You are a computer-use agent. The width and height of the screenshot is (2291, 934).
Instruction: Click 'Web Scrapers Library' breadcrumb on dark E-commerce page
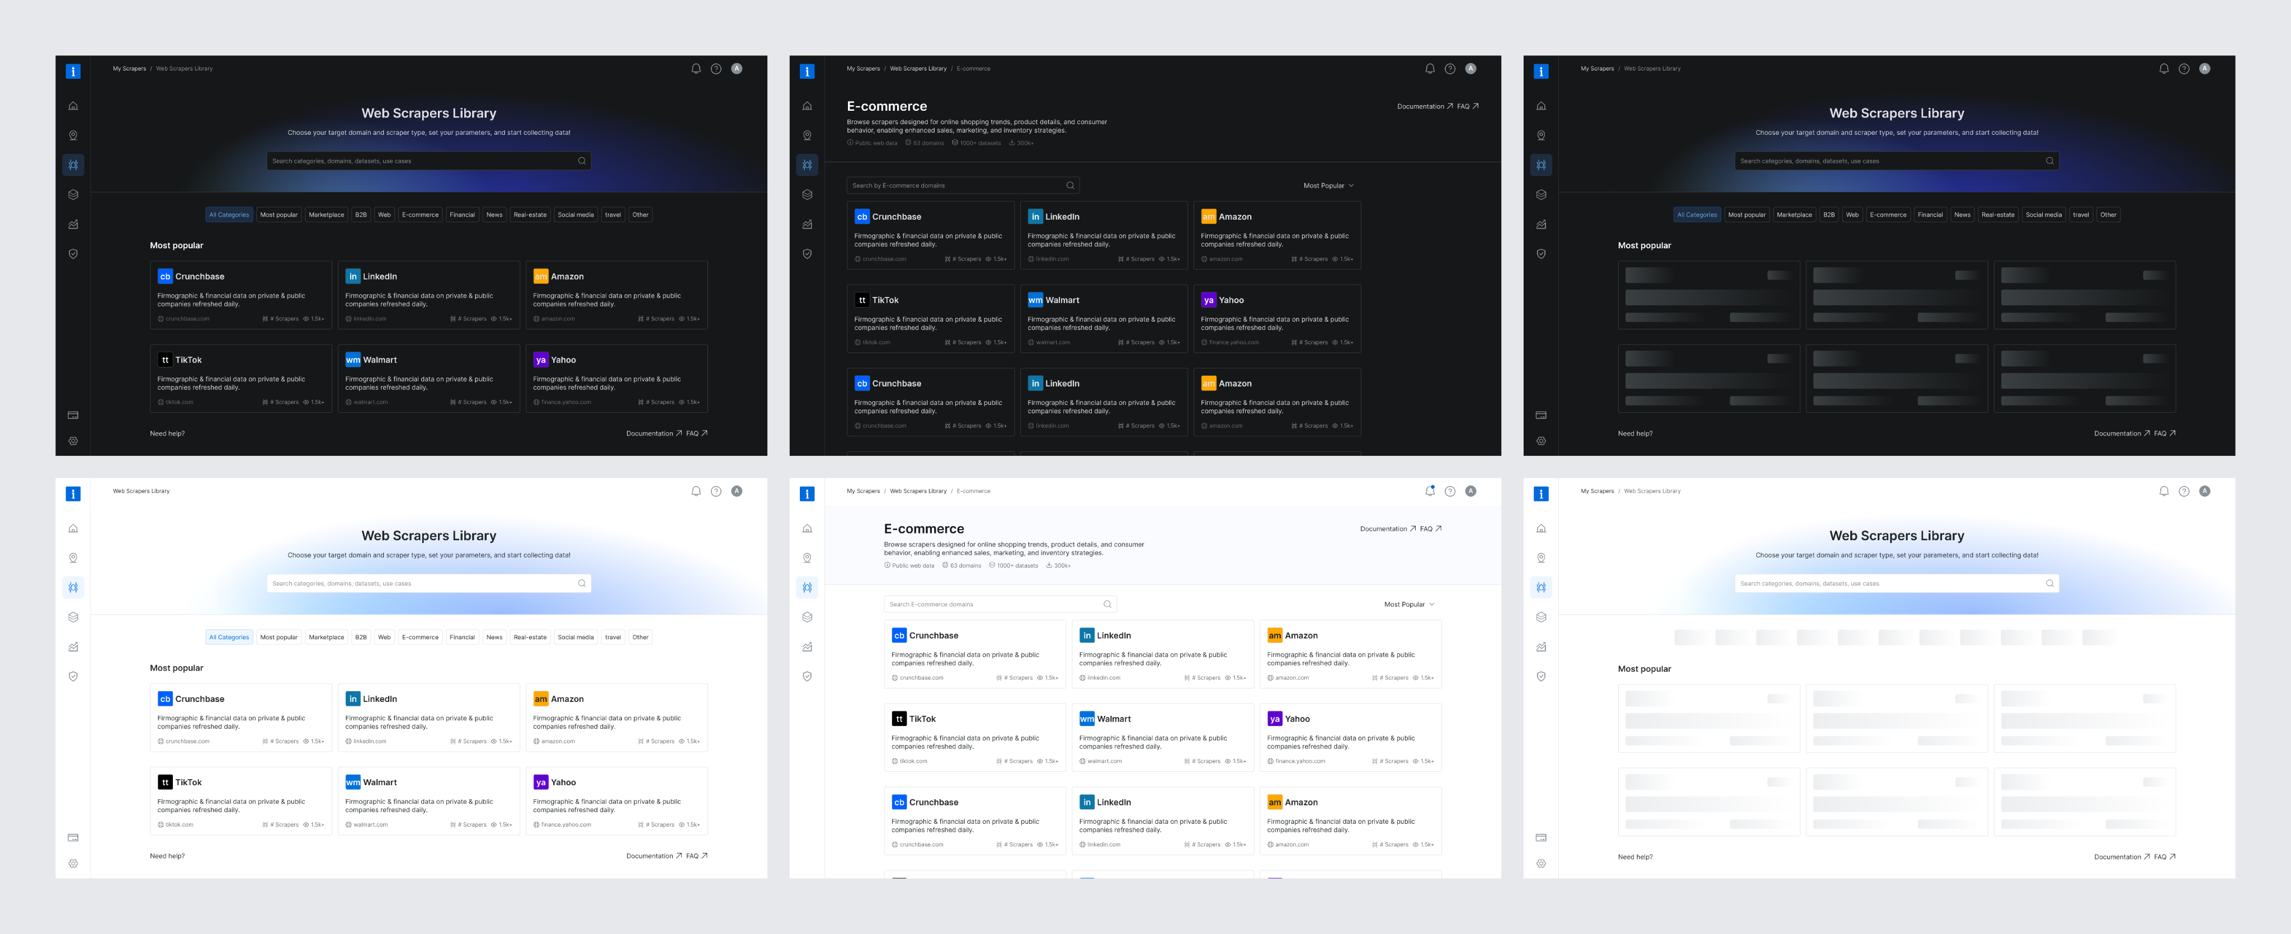tap(918, 68)
